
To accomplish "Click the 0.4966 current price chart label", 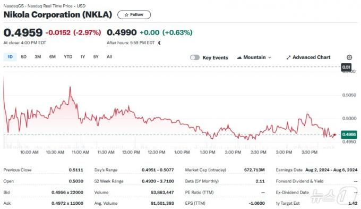I will (x=349, y=135).
